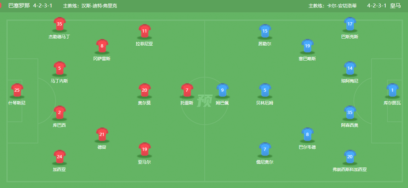Click blue jersey 5 贝林厄姆
408x188 pixels.
tap(265, 90)
